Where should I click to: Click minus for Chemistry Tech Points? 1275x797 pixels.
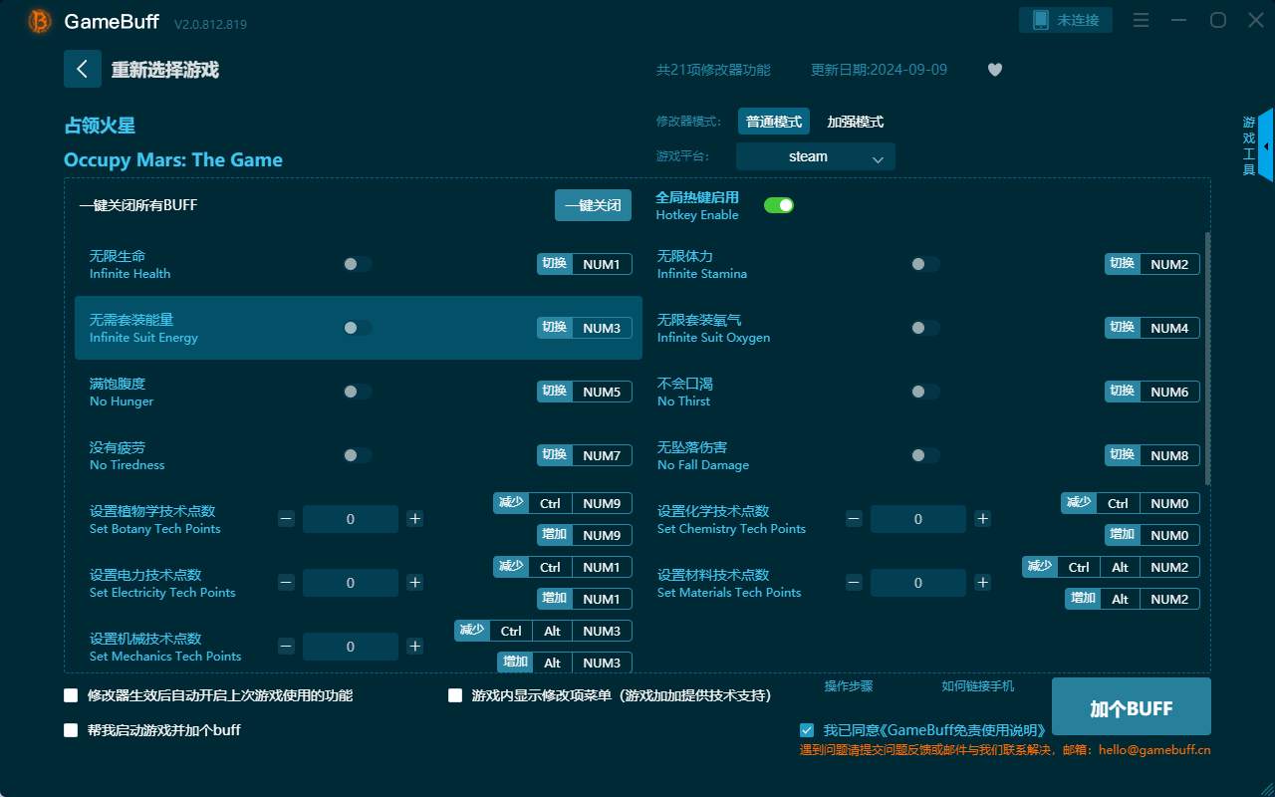click(854, 519)
